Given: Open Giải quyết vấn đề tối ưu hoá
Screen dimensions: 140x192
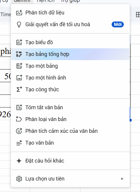Looking at the screenshot, I should coord(70,24).
